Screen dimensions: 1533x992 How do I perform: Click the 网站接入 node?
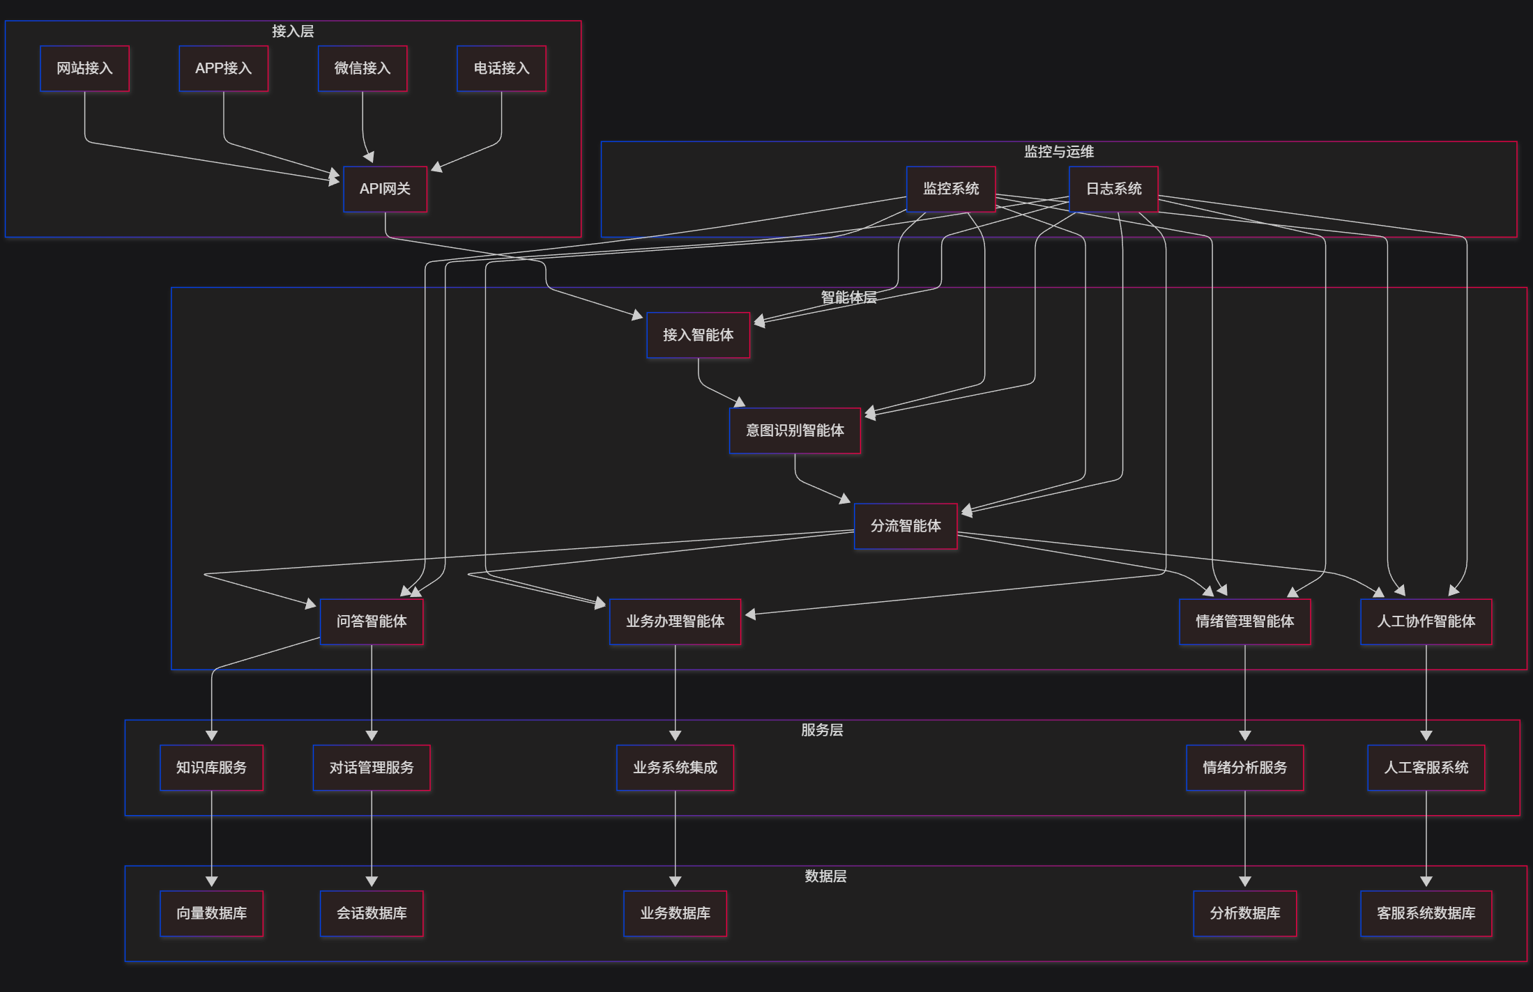[x=84, y=68]
